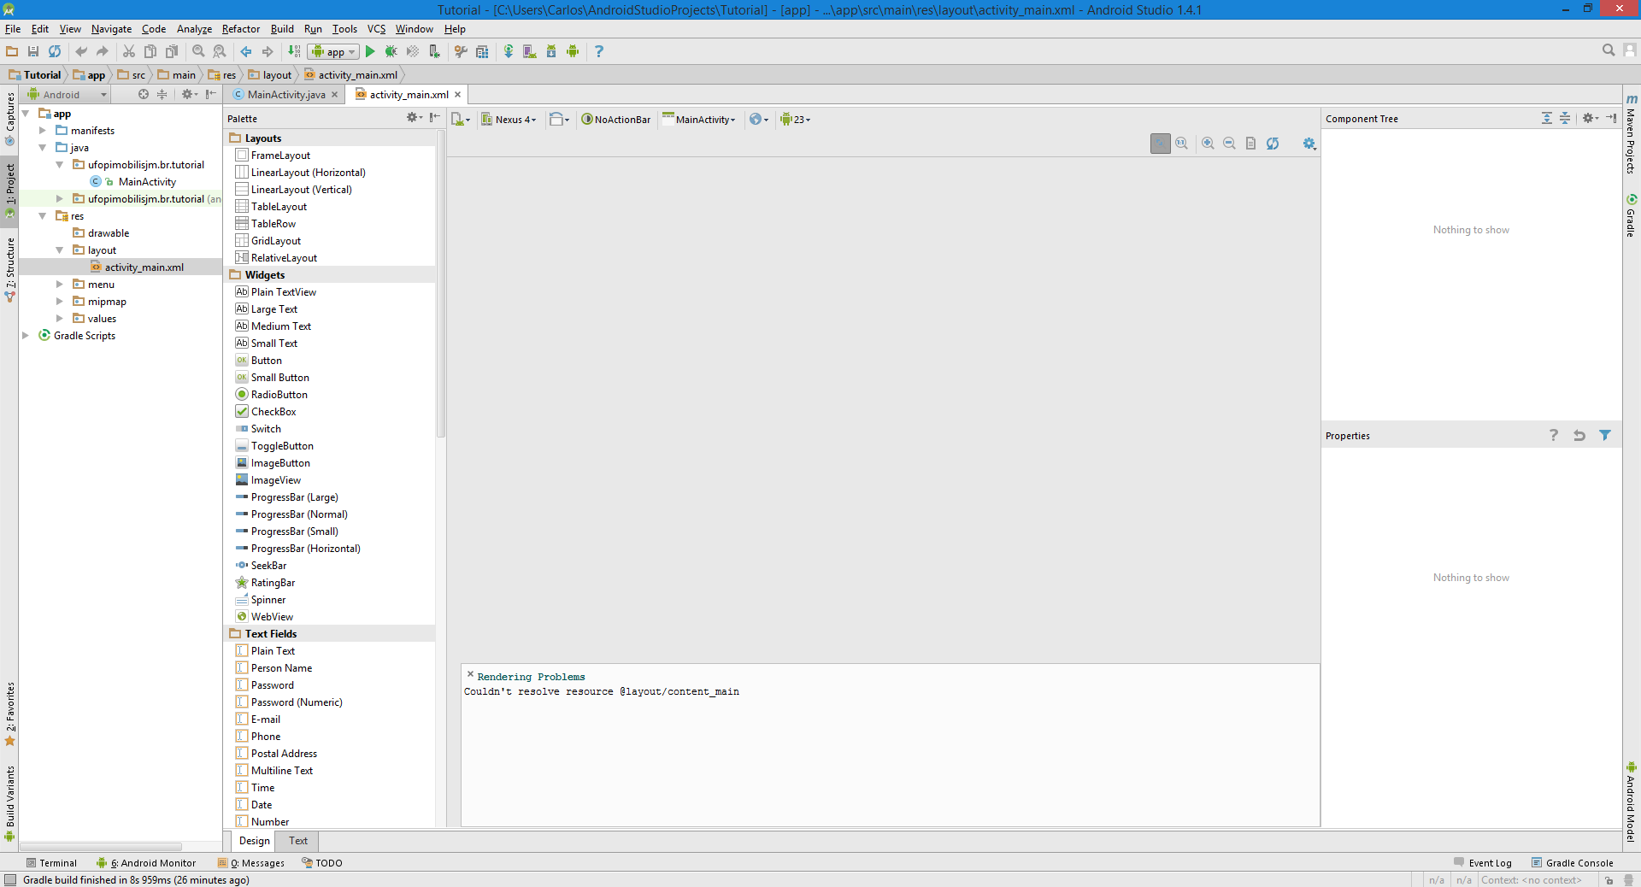This screenshot has height=887, width=1641.
Task: Click the Undo arrow icon
Action: coord(81,51)
